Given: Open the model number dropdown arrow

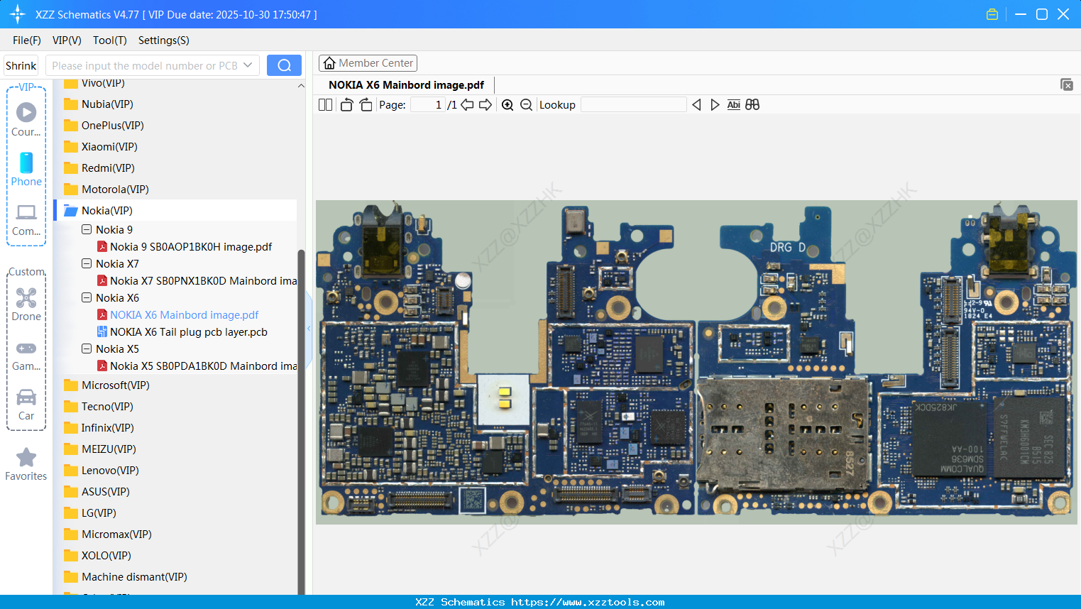Looking at the screenshot, I should 248,65.
